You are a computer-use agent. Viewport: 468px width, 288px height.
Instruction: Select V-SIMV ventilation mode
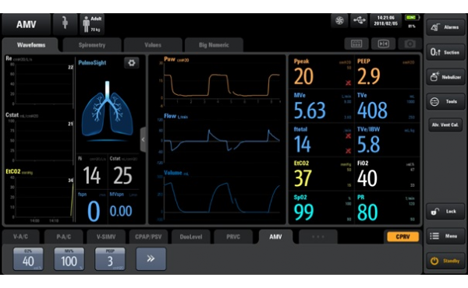pyautogui.click(x=106, y=237)
